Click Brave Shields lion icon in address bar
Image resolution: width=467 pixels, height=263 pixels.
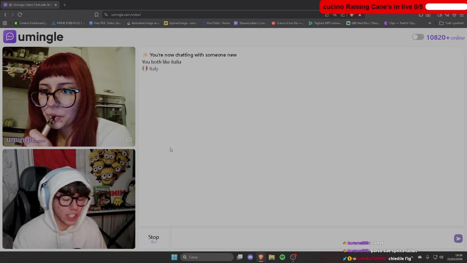(x=352, y=15)
